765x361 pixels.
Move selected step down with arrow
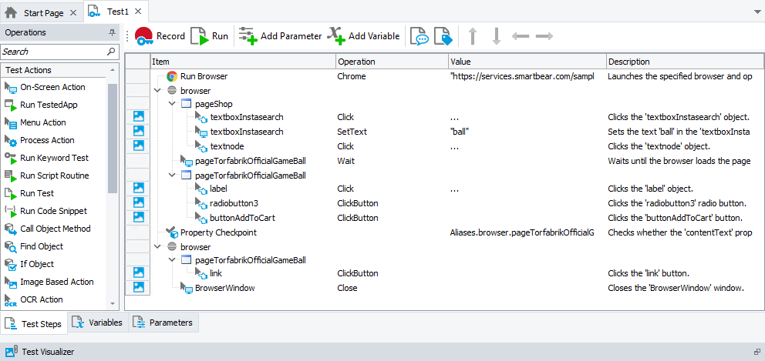coord(497,36)
